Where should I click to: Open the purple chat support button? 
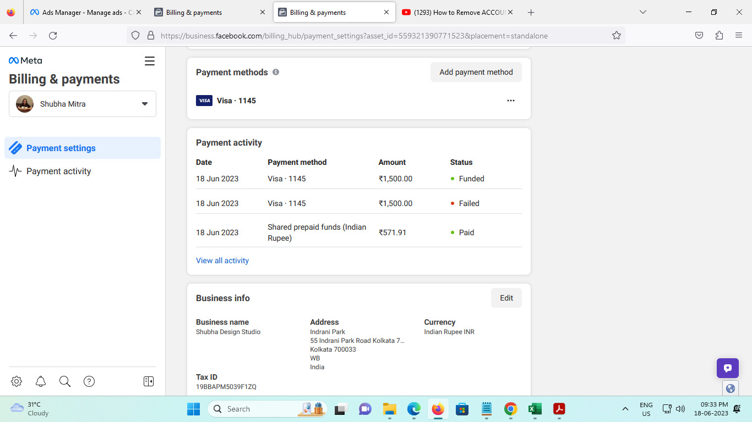(x=727, y=368)
